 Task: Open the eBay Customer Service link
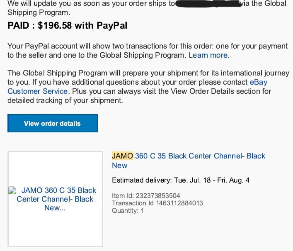[x=137, y=87]
